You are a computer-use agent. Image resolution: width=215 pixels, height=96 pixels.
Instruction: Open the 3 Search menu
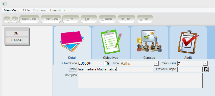point(55,10)
